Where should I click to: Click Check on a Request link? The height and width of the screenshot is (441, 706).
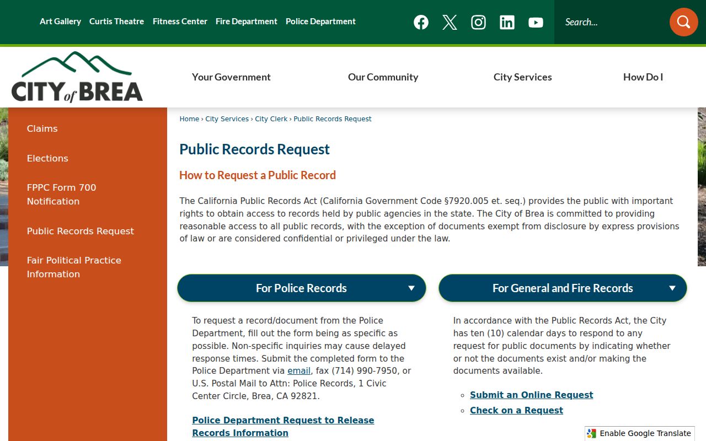[x=516, y=411]
